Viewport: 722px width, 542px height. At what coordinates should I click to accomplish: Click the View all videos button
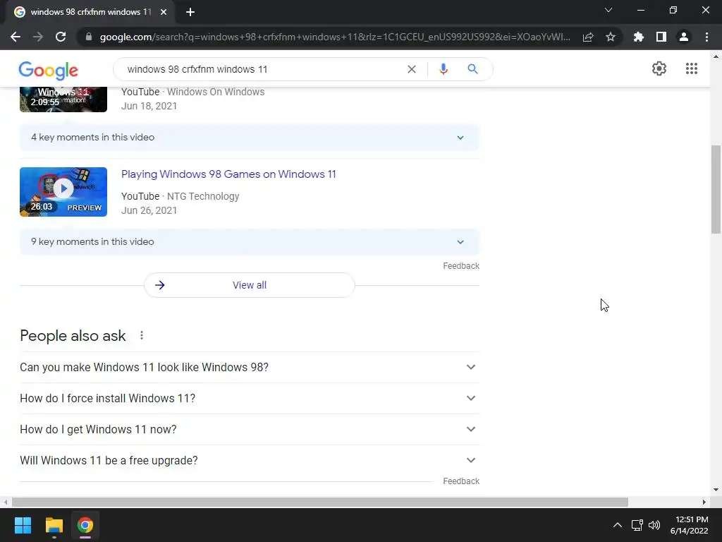[249, 285]
